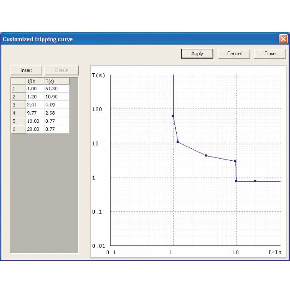Select row header 2

[18, 97]
